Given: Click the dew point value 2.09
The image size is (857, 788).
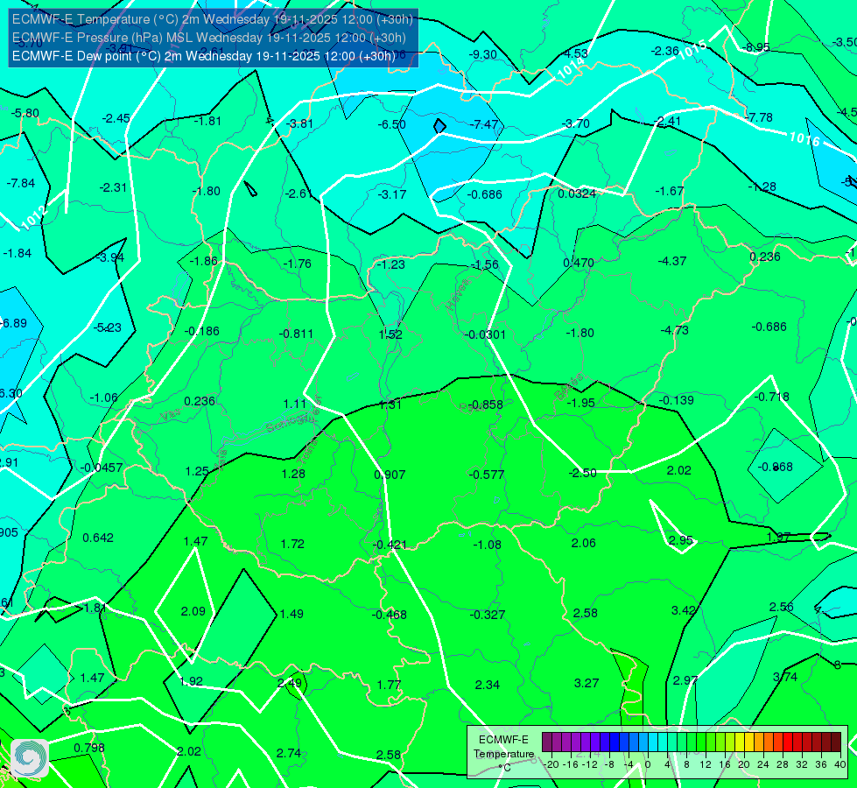Looking at the screenshot, I should [193, 611].
